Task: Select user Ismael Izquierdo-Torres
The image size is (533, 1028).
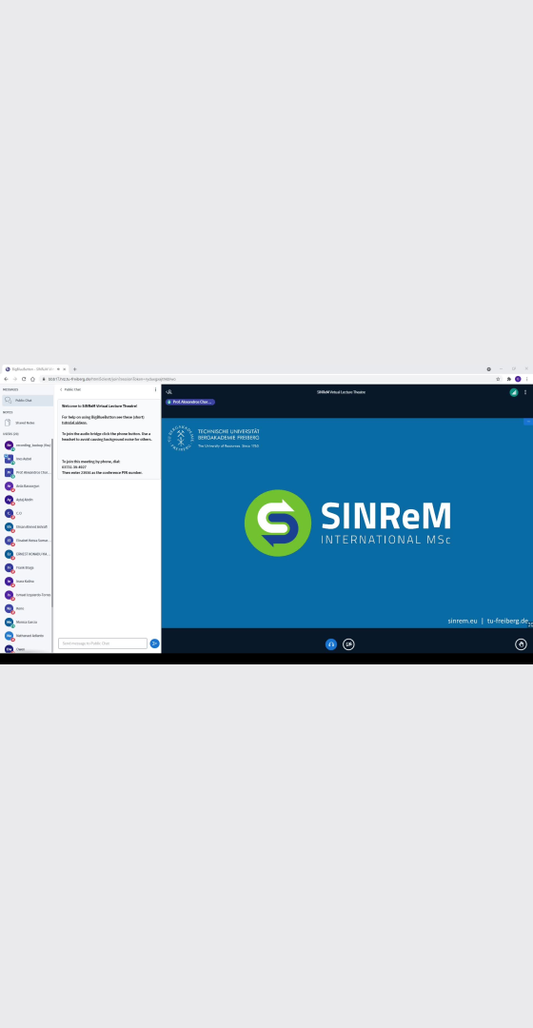Action: point(27,595)
